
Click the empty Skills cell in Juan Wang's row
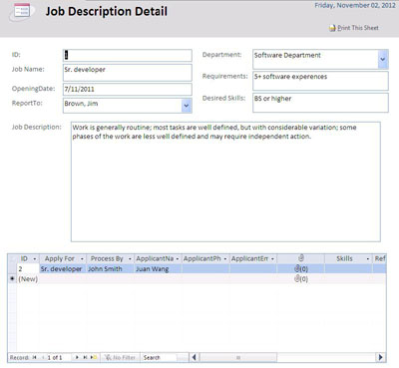click(348, 268)
